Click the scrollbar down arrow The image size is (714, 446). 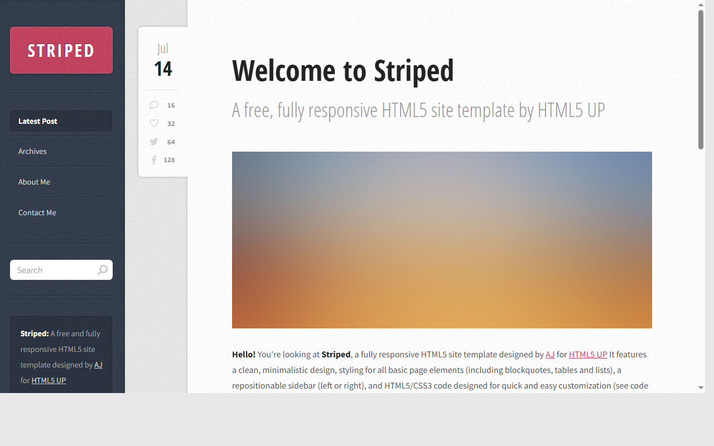701,387
